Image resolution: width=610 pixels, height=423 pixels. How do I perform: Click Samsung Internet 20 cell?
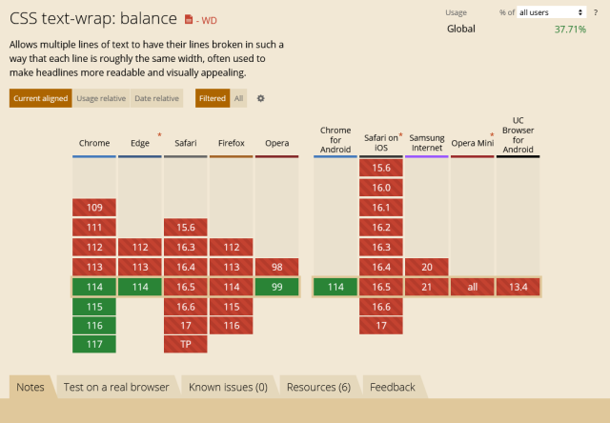click(427, 267)
